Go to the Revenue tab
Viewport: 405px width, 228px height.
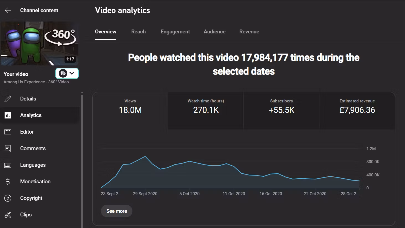tap(249, 32)
